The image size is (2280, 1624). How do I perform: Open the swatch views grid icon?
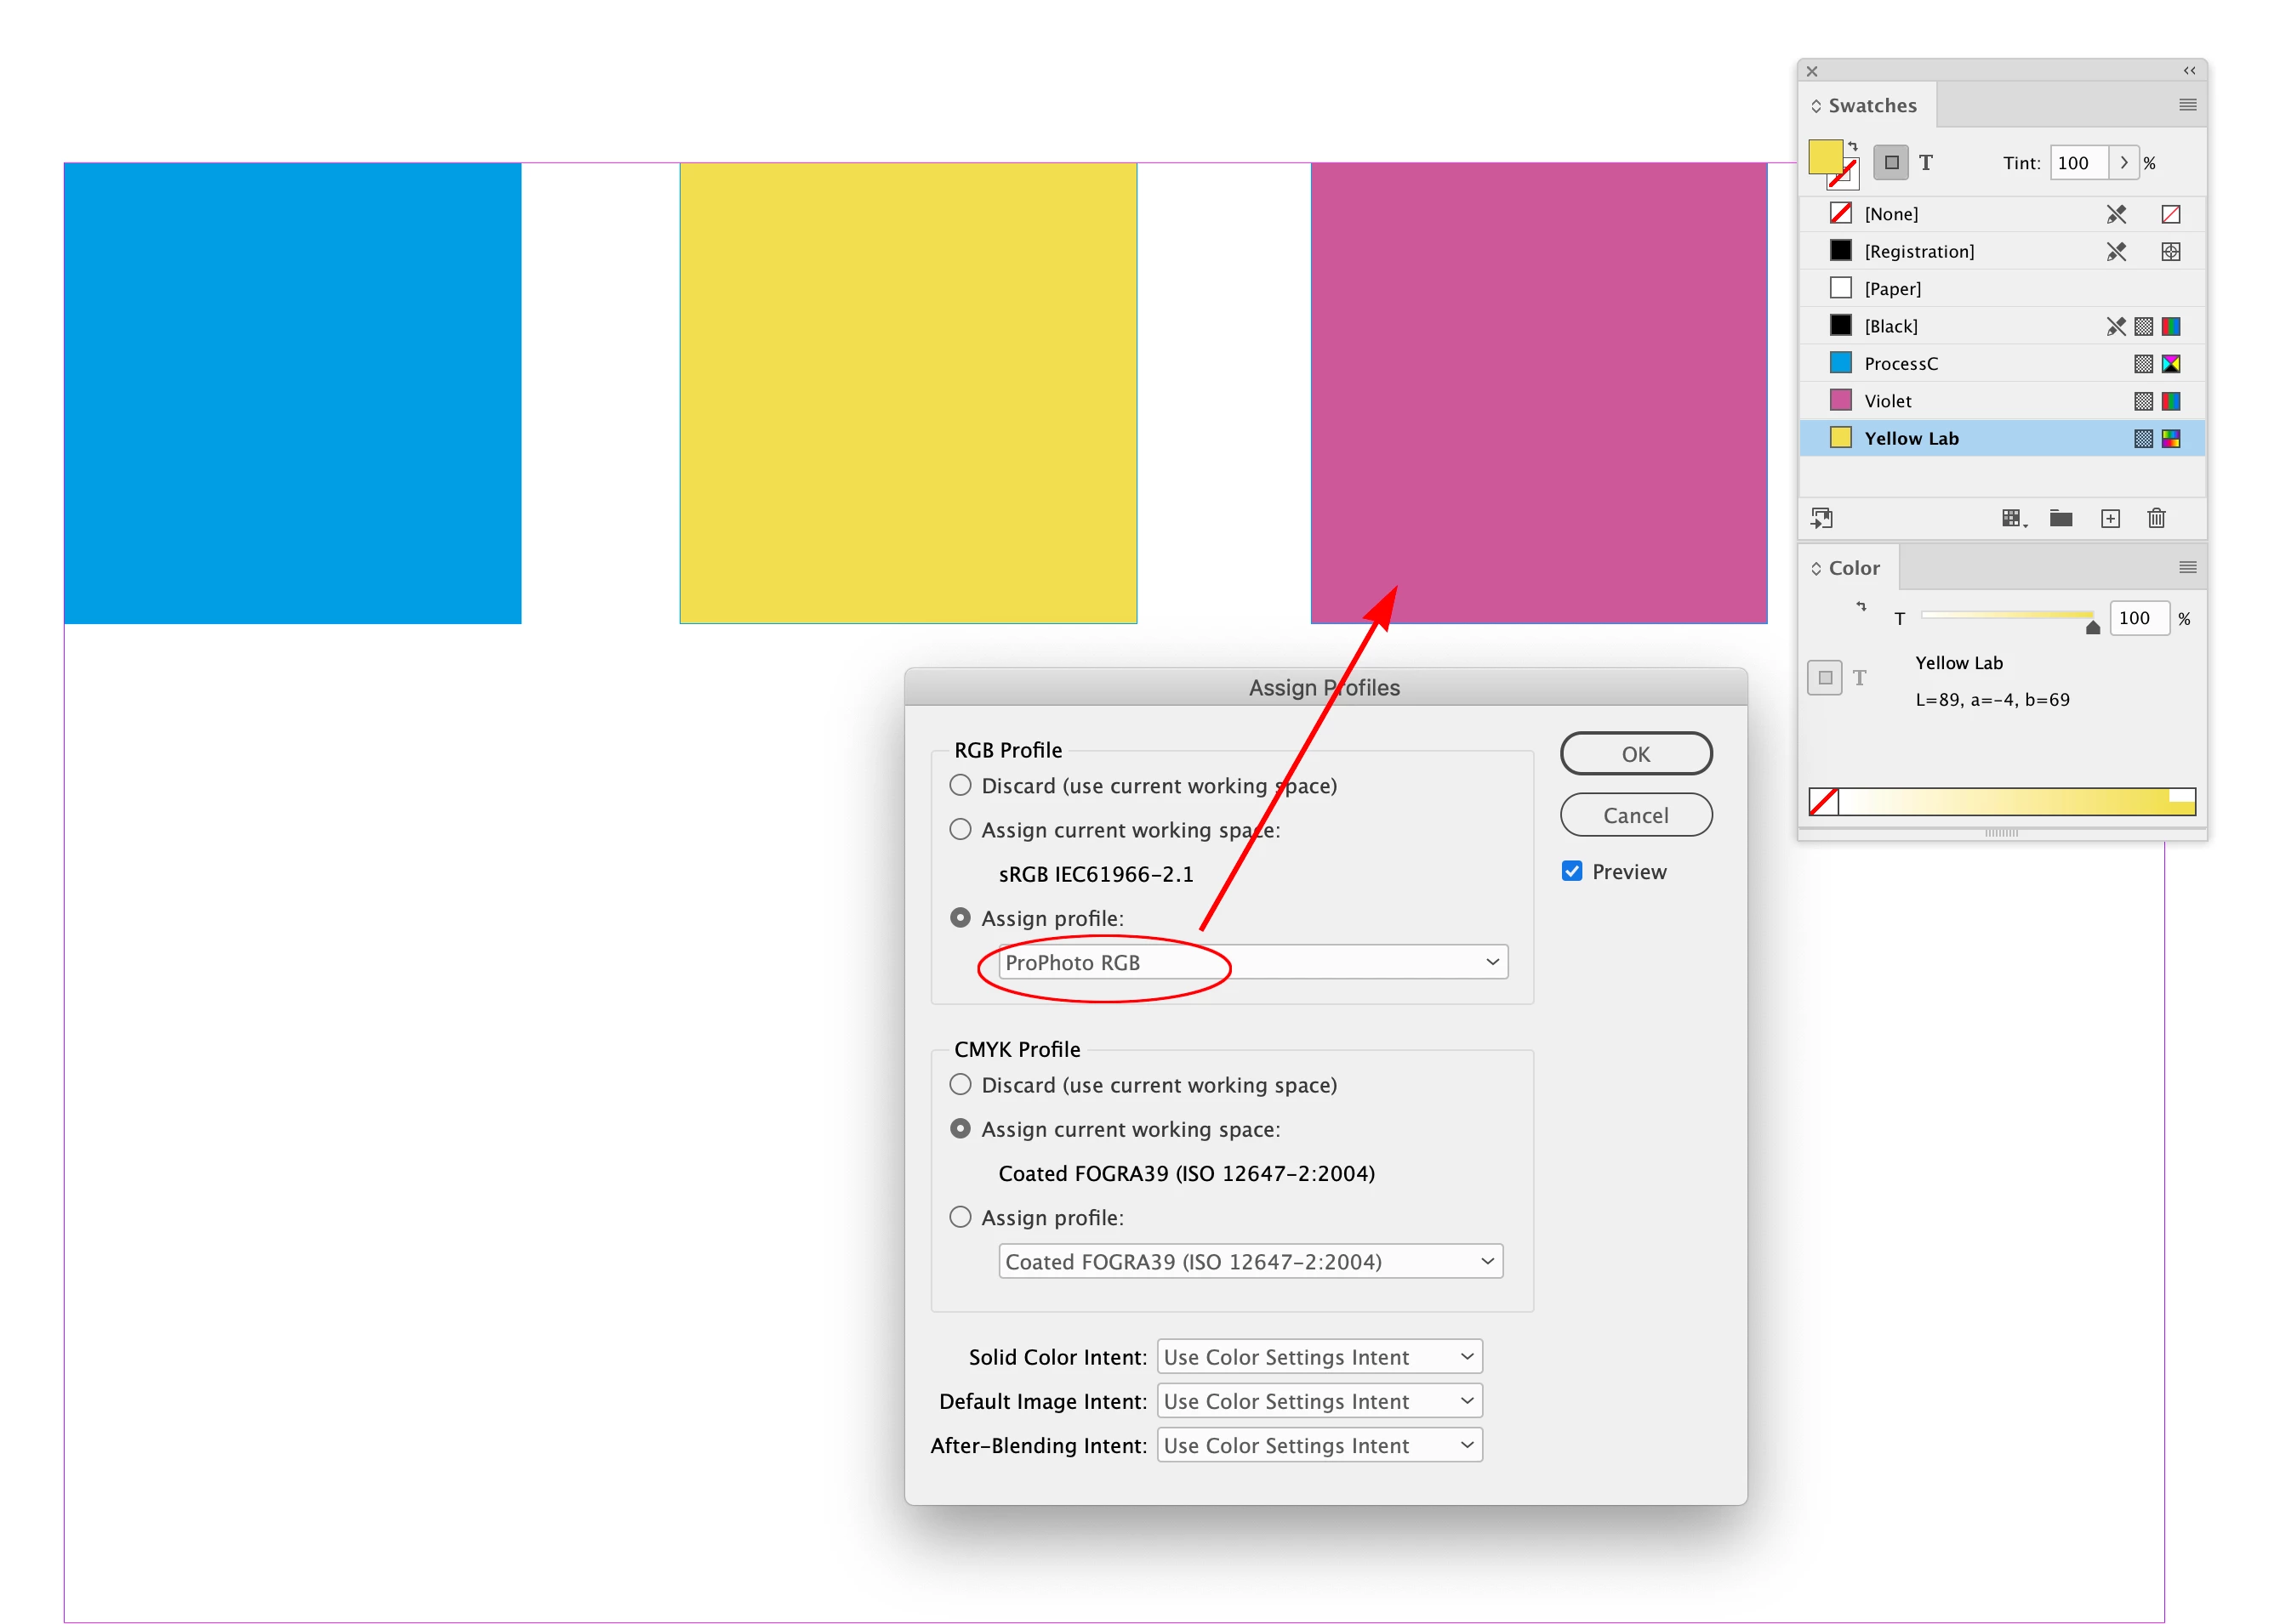pyautogui.click(x=2012, y=518)
